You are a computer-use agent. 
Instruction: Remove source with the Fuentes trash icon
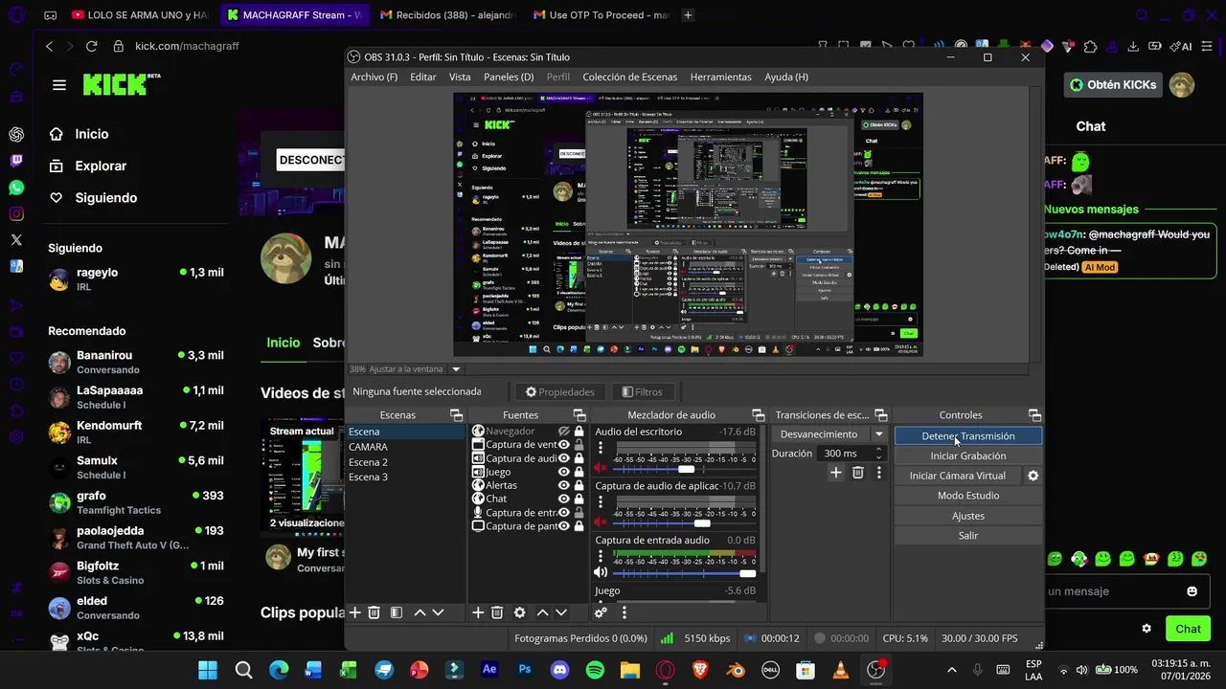497,612
